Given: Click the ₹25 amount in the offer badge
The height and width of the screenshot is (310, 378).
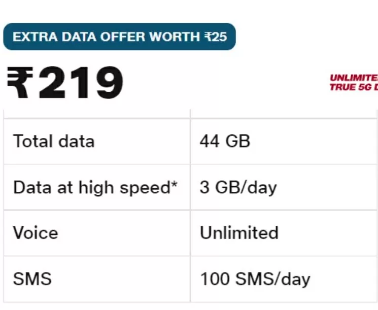Looking at the screenshot, I should click(216, 37).
